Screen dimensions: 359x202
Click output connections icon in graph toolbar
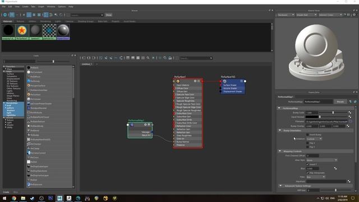click(94, 58)
